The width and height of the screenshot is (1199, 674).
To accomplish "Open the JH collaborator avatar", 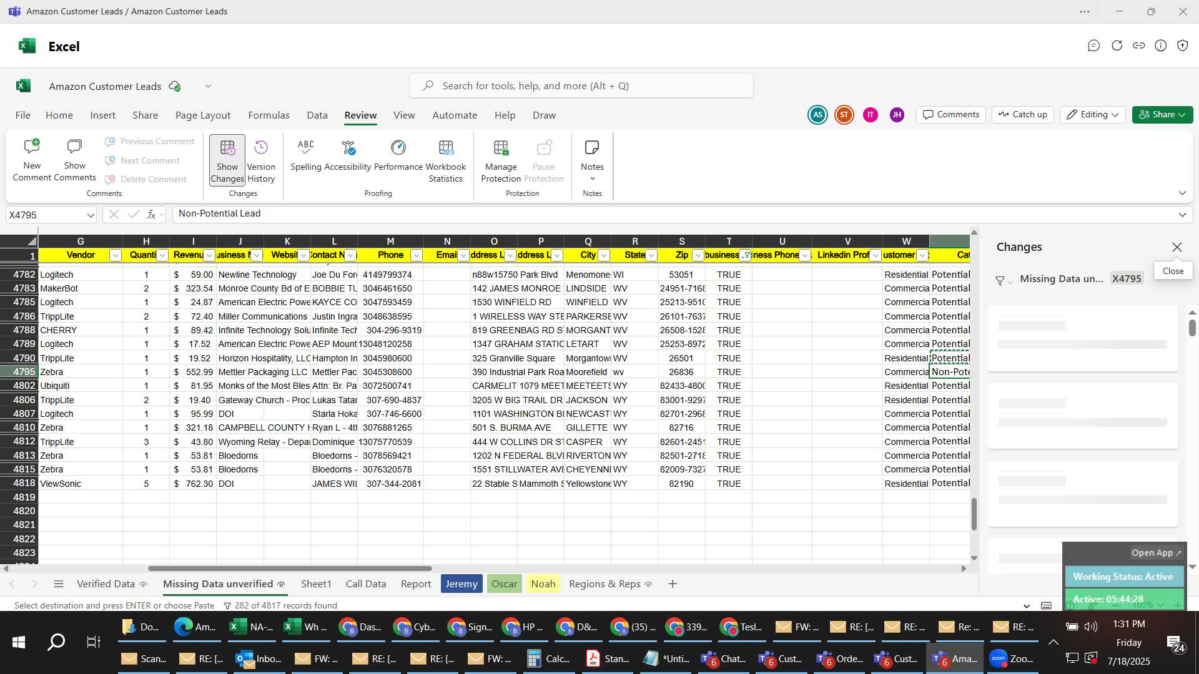I will pos(897,115).
